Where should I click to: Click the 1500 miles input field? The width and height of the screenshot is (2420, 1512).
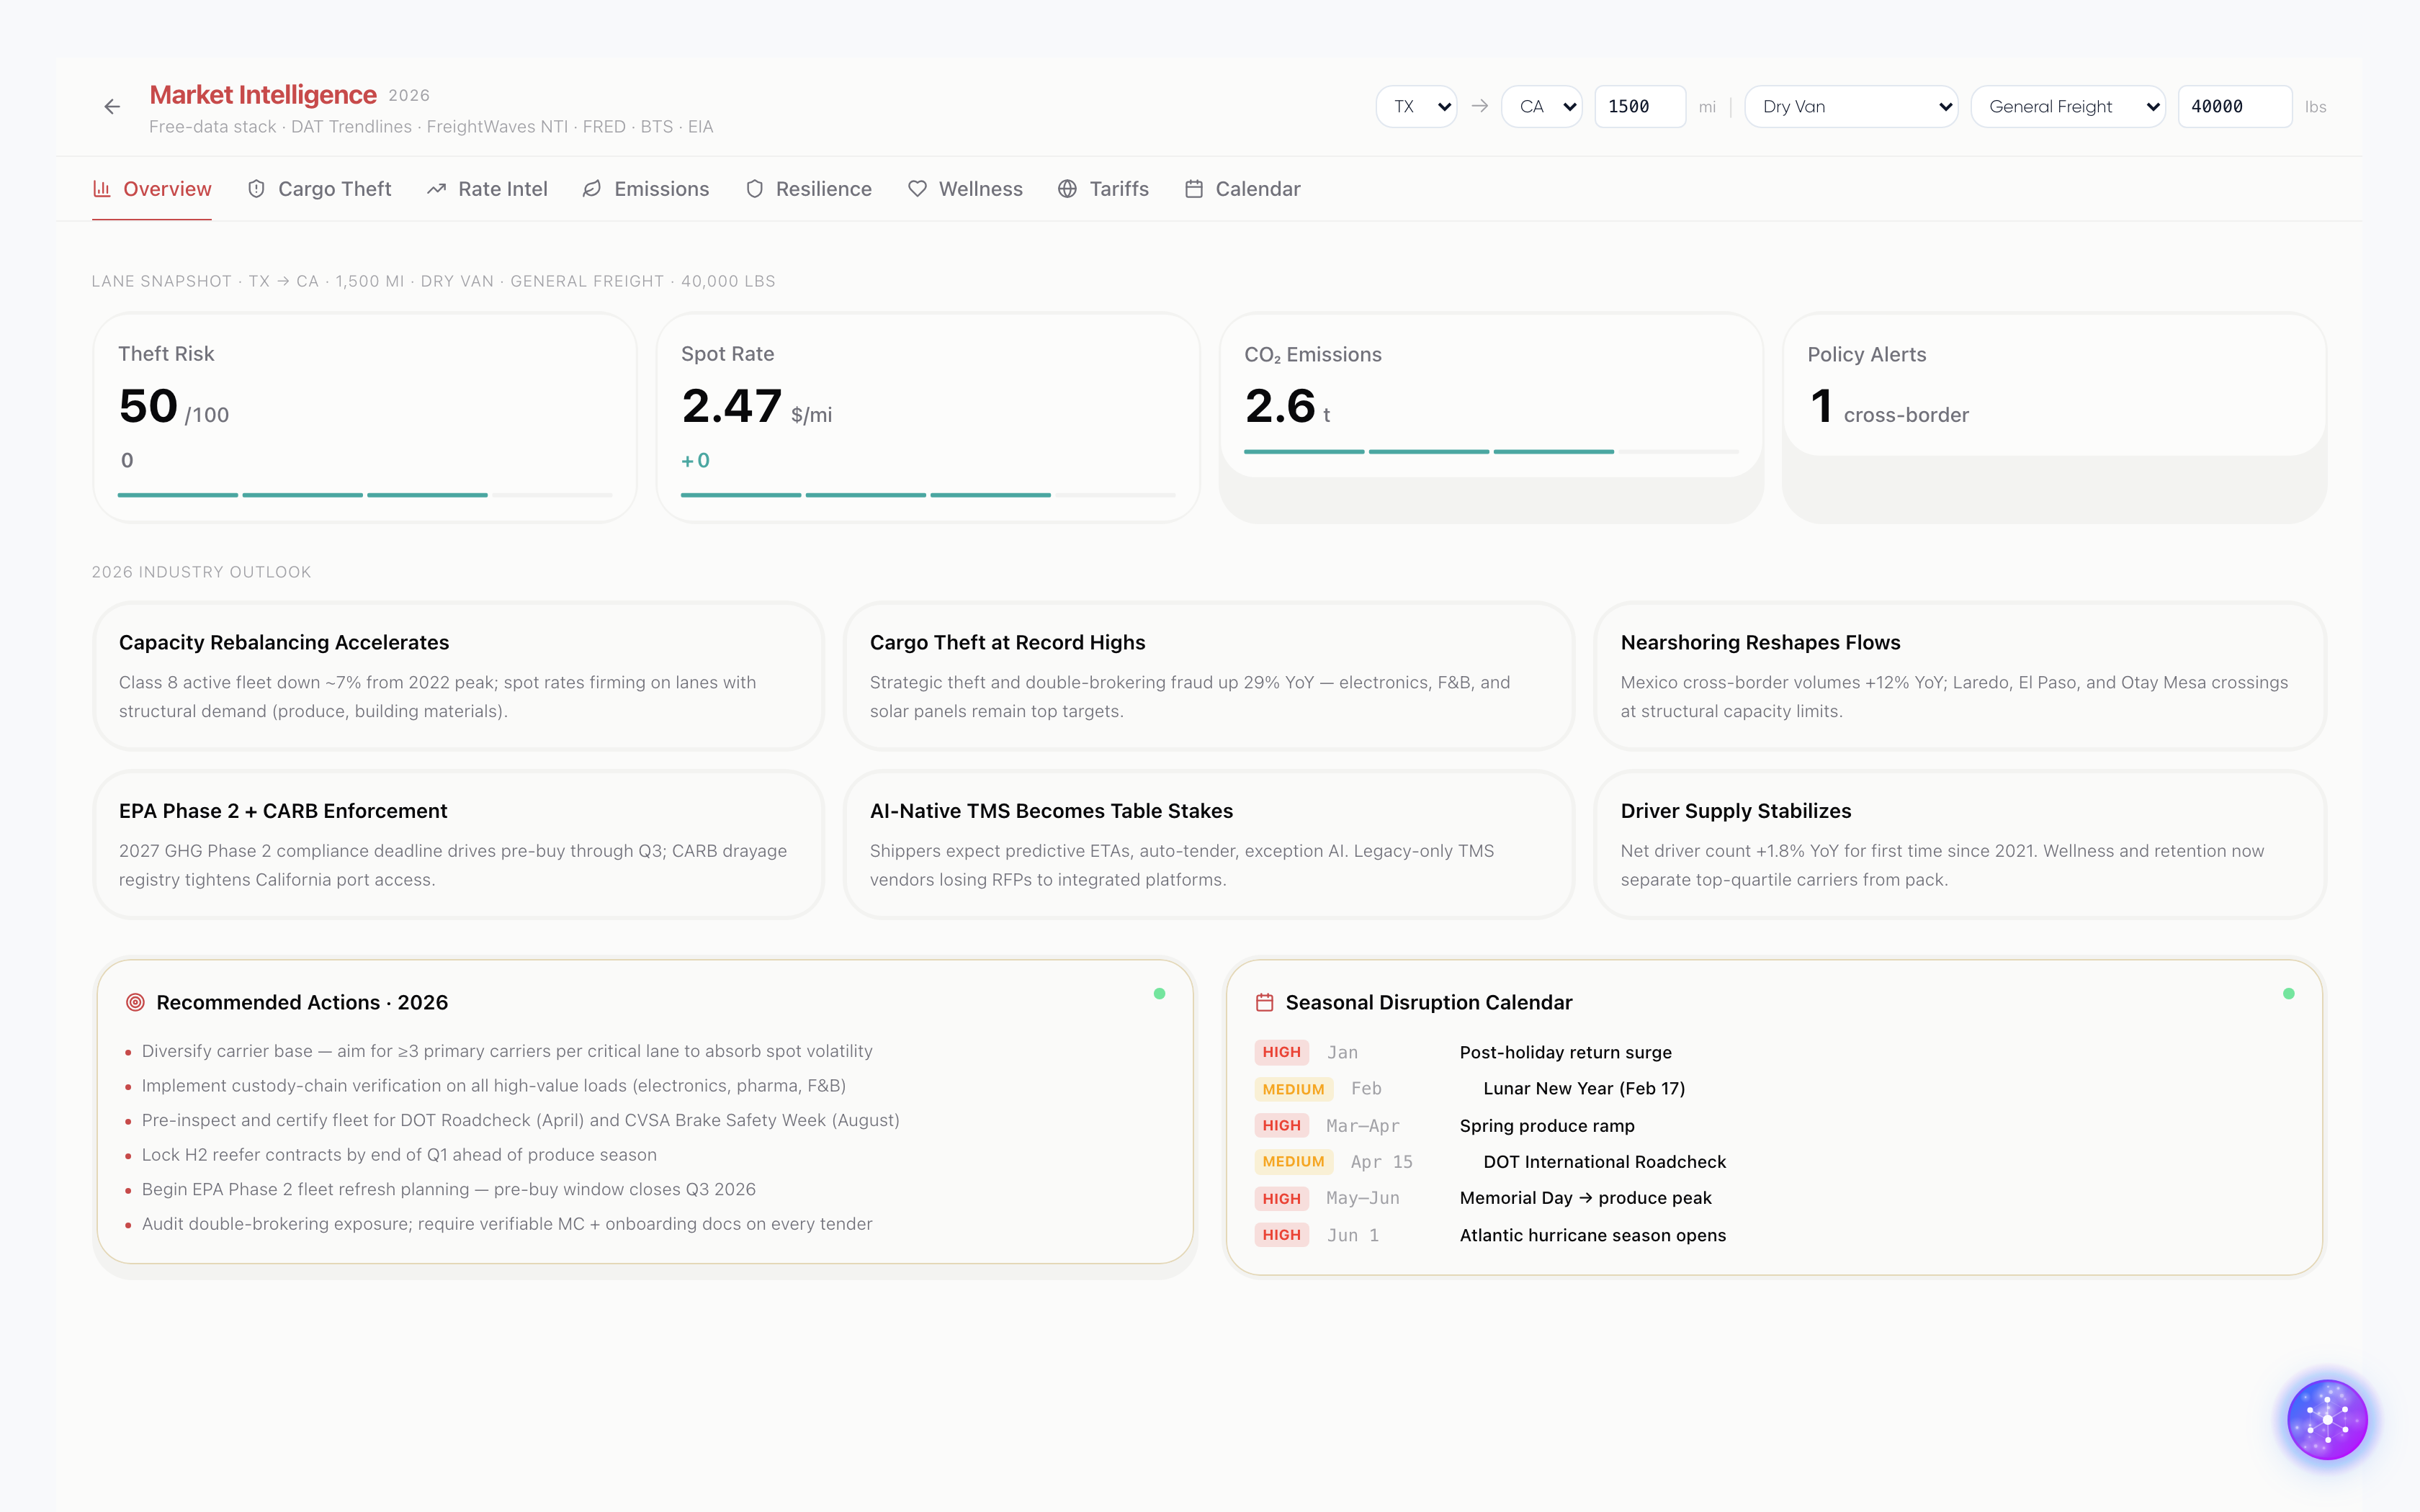click(1639, 107)
